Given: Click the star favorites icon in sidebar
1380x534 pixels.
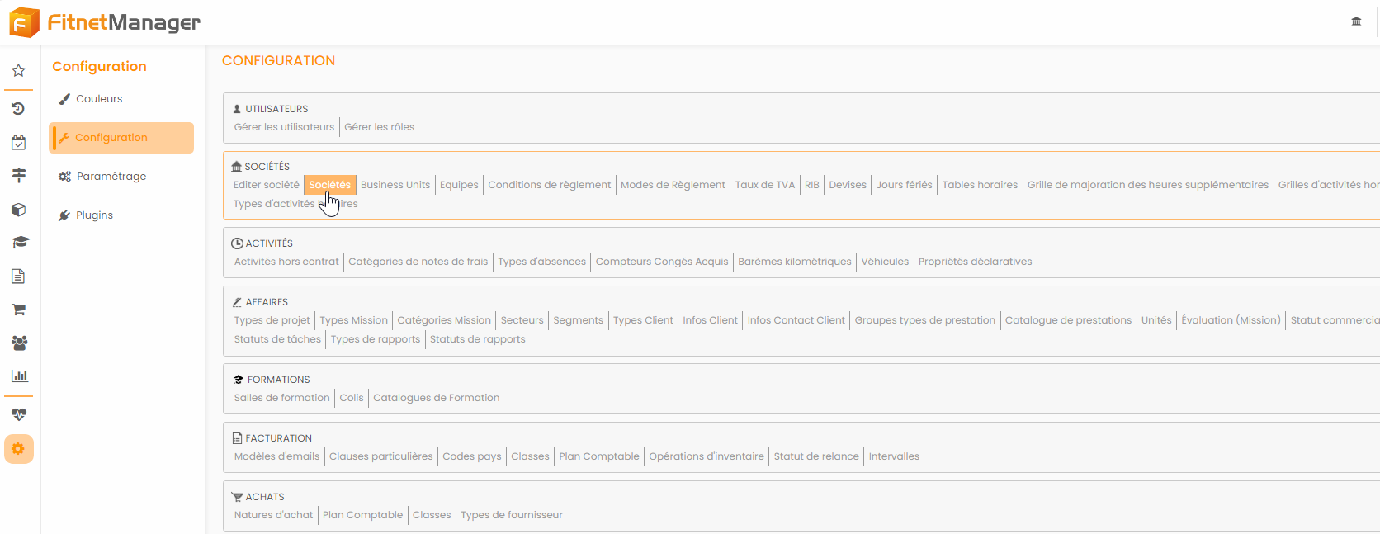Looking at the screenshot, I should [x=18, y=71].
